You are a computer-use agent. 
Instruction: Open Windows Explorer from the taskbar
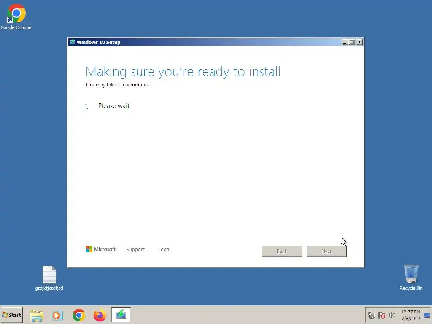coord(37,315)
